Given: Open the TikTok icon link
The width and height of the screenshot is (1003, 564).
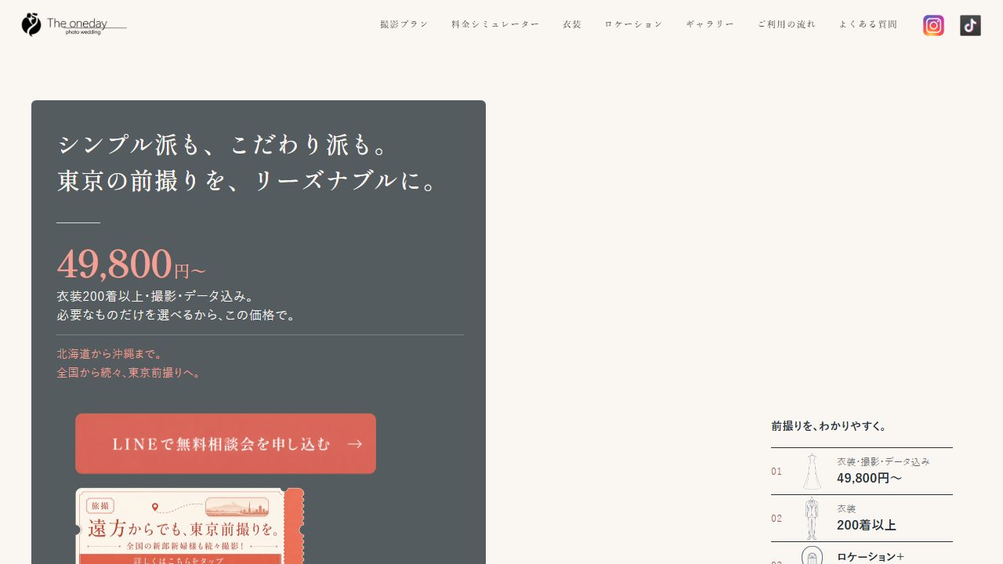Looking at the screenshot, I should [x=970, y=26].
